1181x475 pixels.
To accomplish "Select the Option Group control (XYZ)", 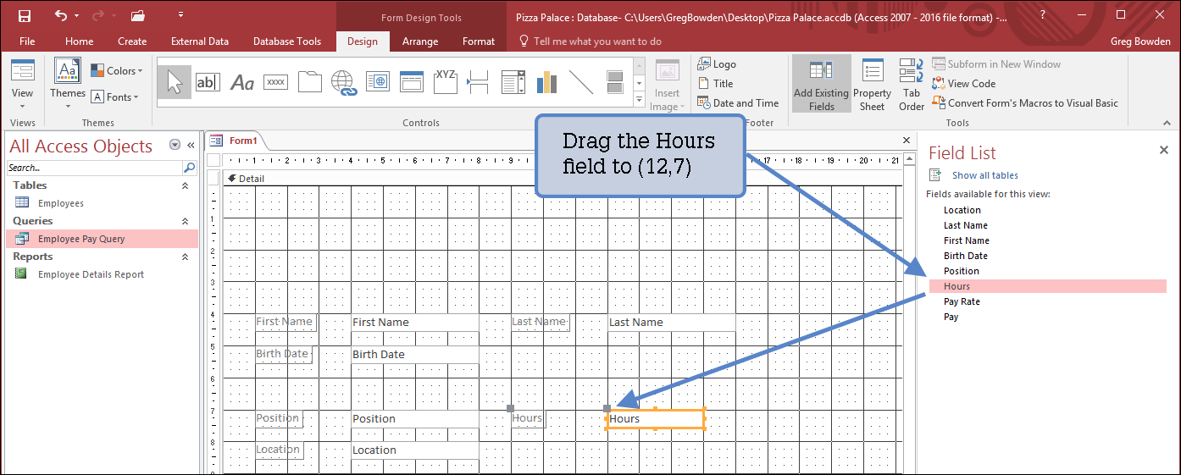I will (x=445, y=82).
